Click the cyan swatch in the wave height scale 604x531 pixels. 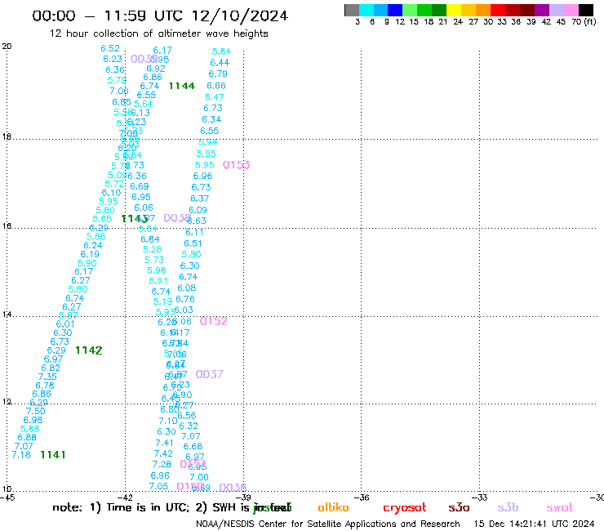[366, 10]
